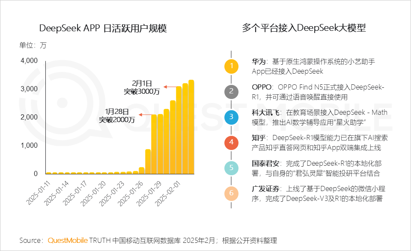411x251 pixels.
Task: Select the gray number 2 circle
Action: tap(231, 91)
